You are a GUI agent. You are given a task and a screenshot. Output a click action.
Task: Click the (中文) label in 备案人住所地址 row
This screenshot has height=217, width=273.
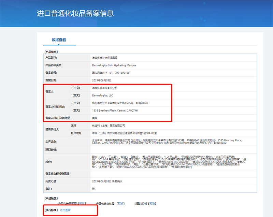coord(76,103)
